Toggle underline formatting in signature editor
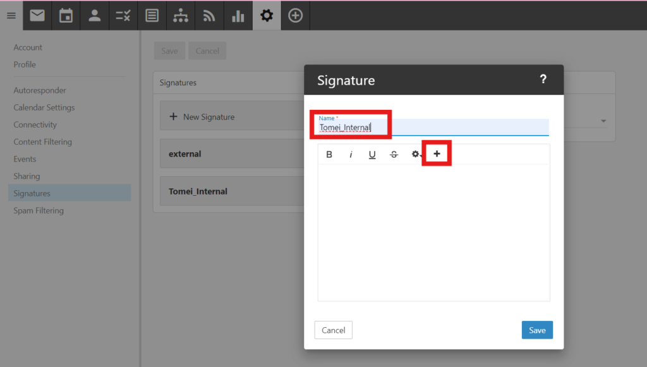647x367 pixels. pos(372,154)
